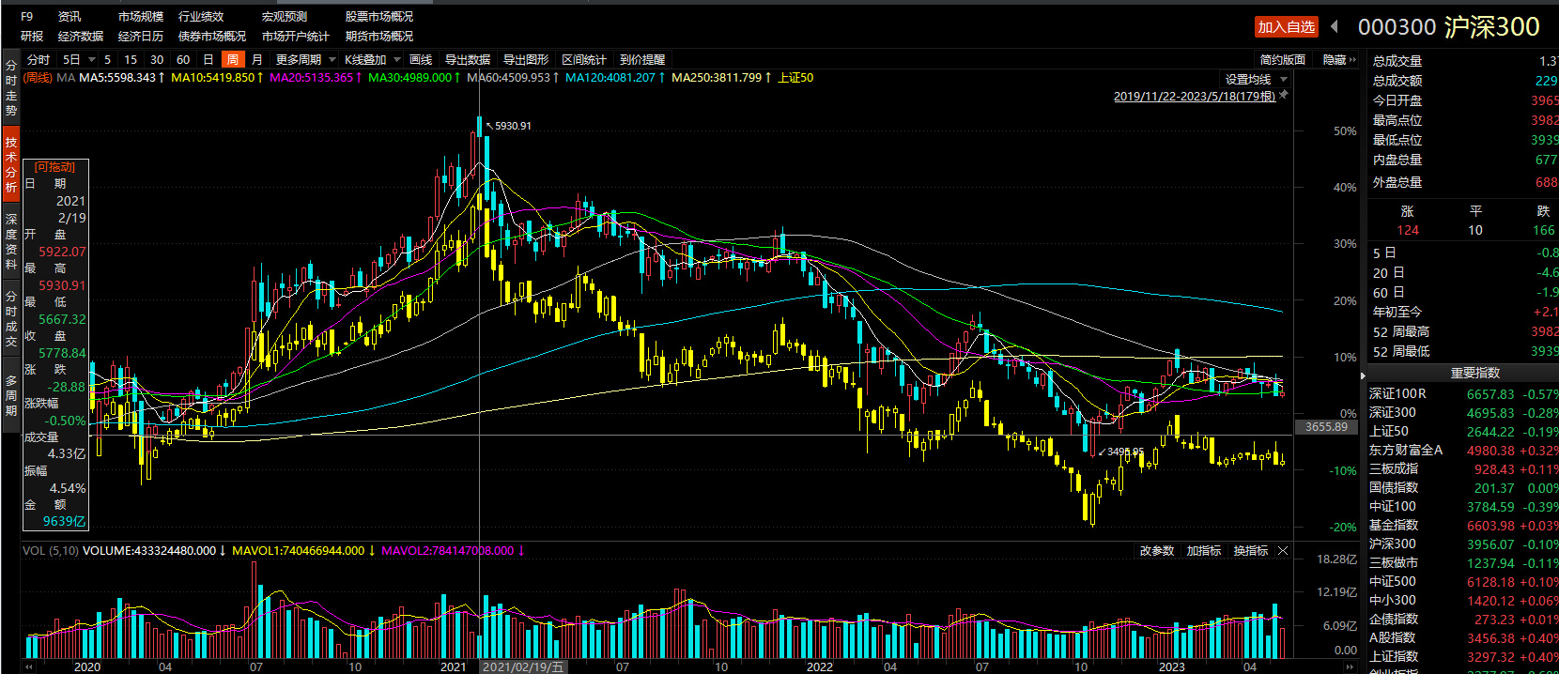
Task: Toggle 简约版面 simplified layout
Action: tap(1282, 60)
